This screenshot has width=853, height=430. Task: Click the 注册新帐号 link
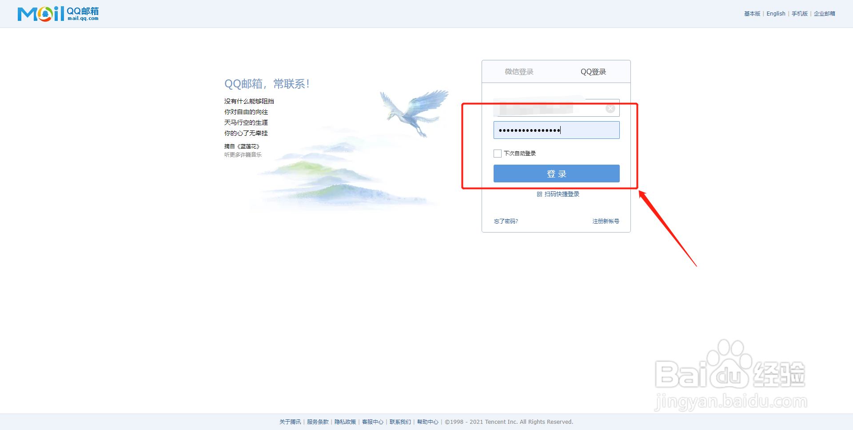point(606,221)
